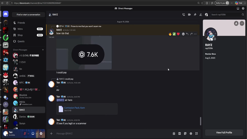Open more options on profile banner
This screenshot has width=247, height=139.
242,23
